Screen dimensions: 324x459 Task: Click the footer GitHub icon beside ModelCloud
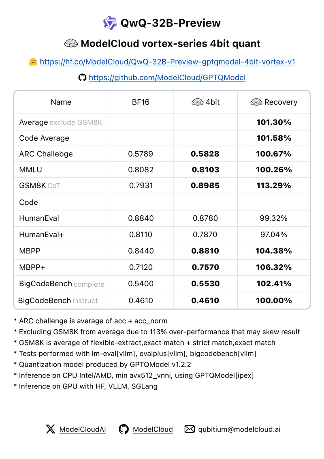pos(124,429)
